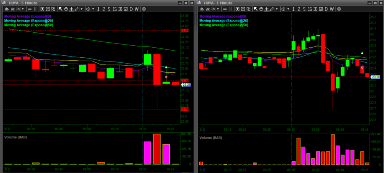Open the chart-type dropdown arrow in 5 Minute toolbar
This screenshot has width=384, height=173.
23,8
